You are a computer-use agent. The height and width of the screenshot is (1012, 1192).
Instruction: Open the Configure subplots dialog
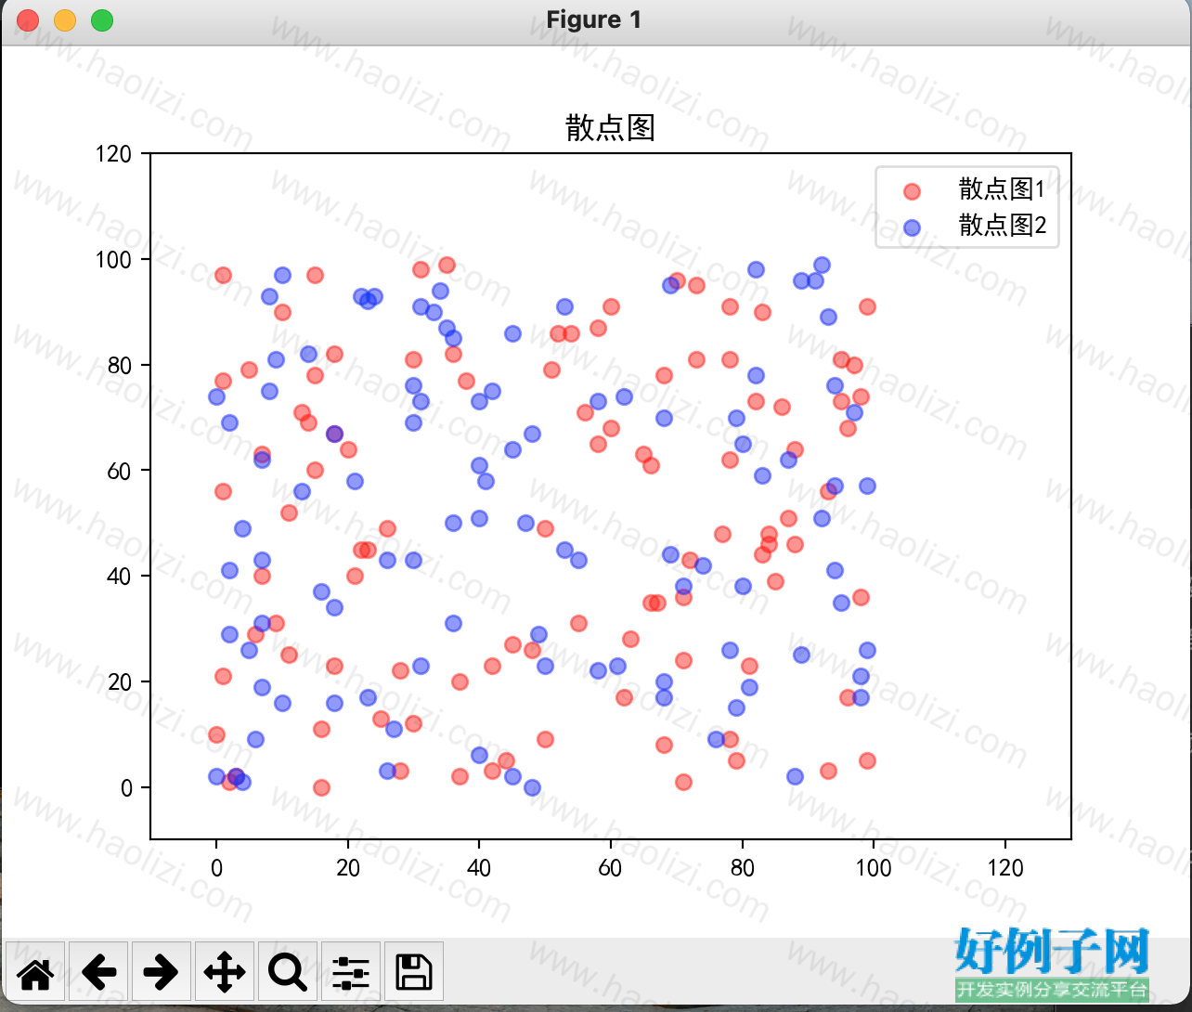coord(351,972)
